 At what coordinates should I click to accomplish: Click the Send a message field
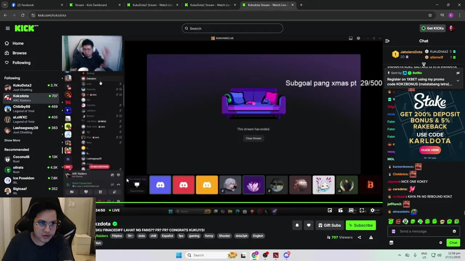pos(423,231)
